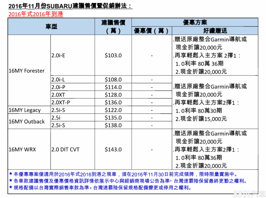Select the "優惠方案" header cell
Image resolution: width=266 pixels, height=198 pixels.
[x=195, y=22]
